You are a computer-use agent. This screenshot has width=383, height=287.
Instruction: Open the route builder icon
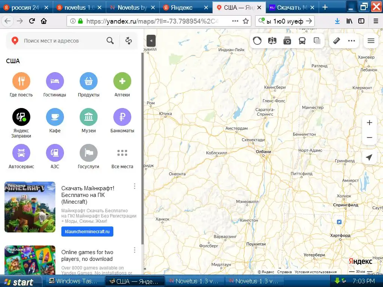(x=129, y=41)
